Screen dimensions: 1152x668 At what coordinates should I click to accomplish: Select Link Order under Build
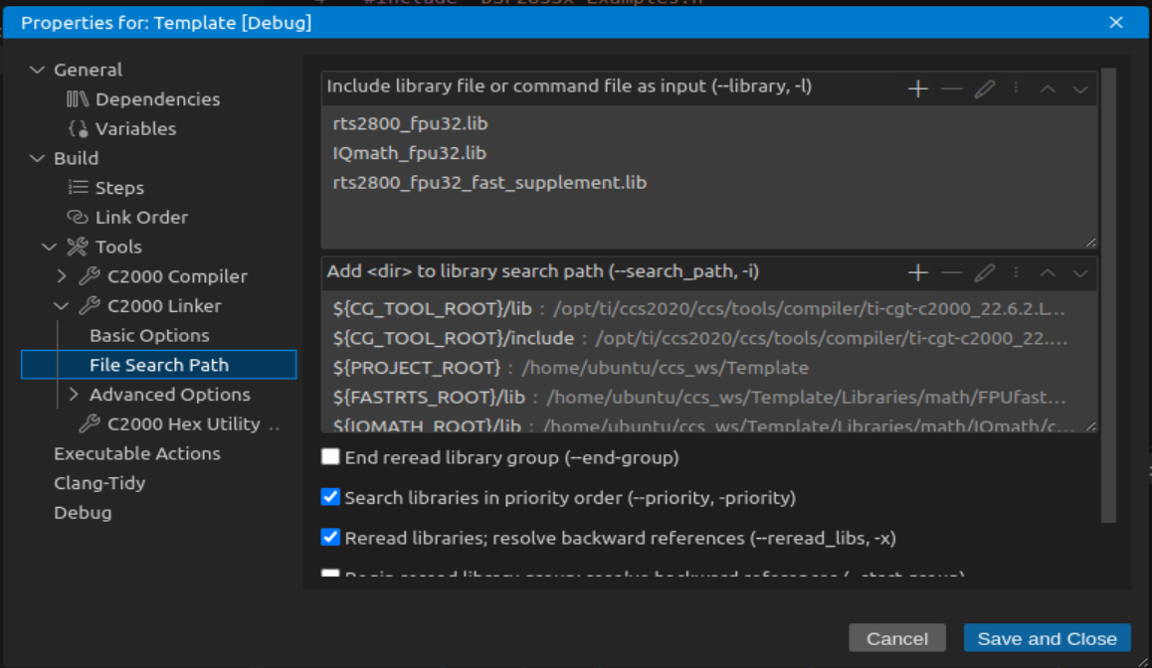pos(142,218)
